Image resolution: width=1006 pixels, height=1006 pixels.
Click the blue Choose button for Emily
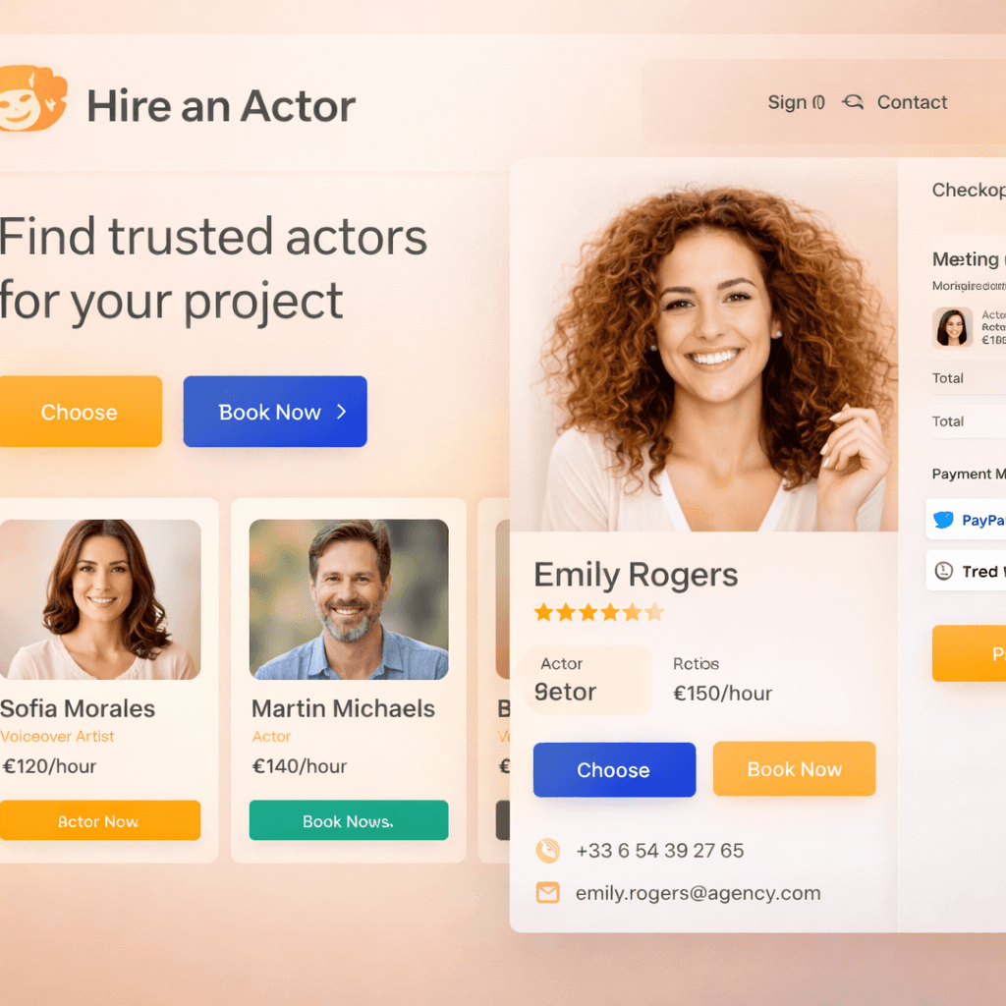614,769
